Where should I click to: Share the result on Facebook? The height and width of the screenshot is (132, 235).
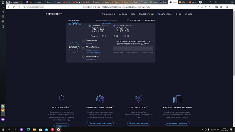pos(77,23)
